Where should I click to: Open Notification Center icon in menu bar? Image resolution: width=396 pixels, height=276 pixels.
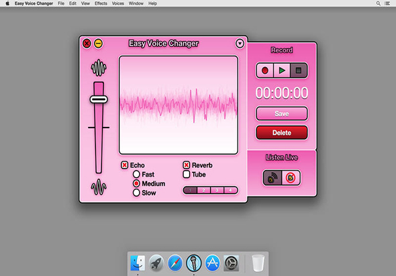(387, 3)
